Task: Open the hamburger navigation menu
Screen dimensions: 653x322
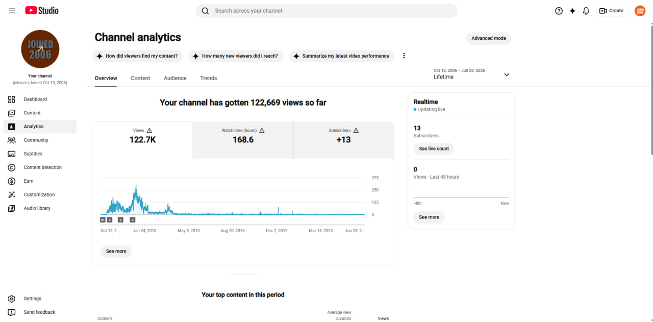Action: point(12,11)
